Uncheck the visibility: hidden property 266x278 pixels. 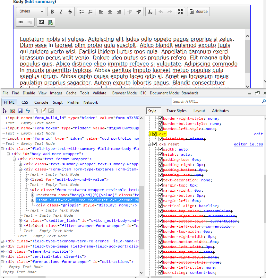point(160,139)
